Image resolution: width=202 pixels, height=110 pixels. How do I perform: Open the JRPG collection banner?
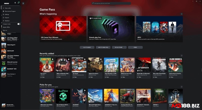pos(160,29)
